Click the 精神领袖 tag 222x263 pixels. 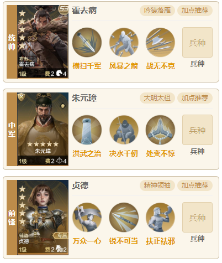(157, 185)
